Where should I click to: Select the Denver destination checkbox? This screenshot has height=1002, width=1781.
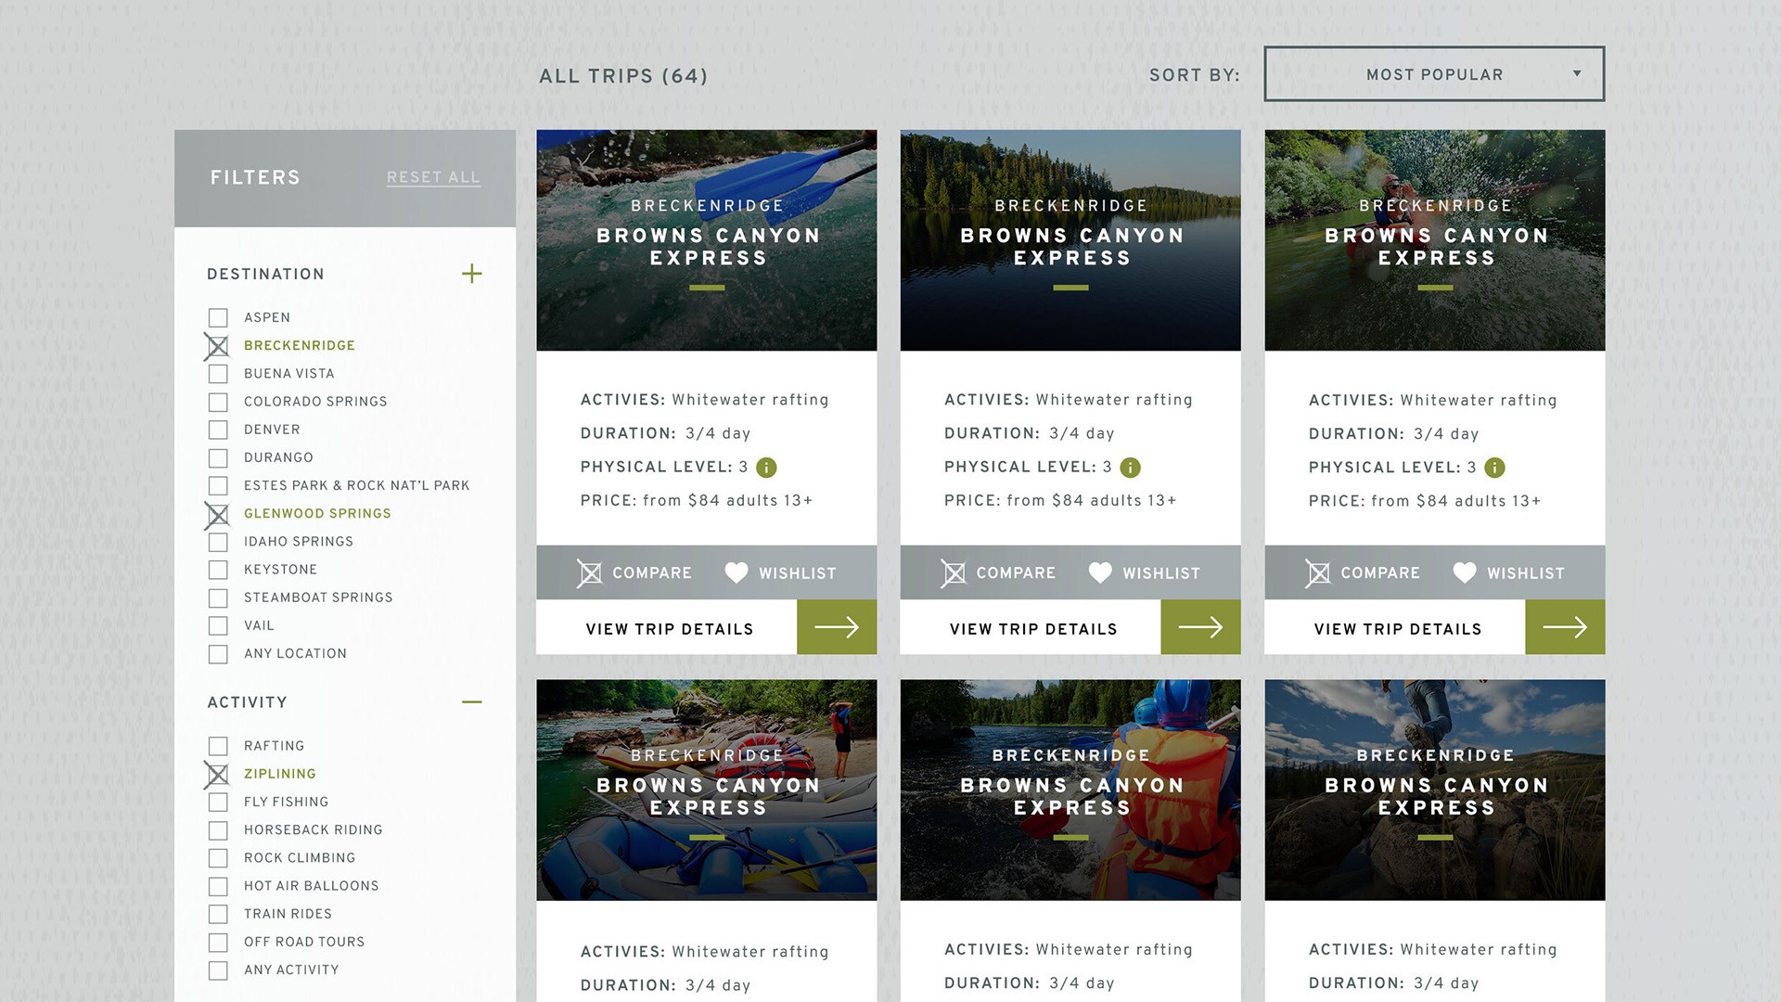coord(218,430)
